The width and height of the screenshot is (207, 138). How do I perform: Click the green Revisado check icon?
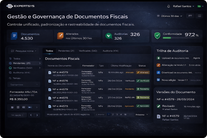click(158, 106)
